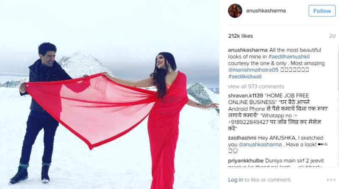Click the like or comment prompt field

point(268,180)
